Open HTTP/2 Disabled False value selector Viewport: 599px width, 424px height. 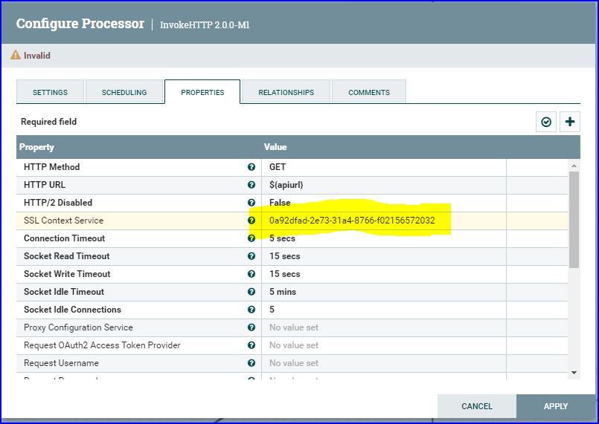click(383, 203)
